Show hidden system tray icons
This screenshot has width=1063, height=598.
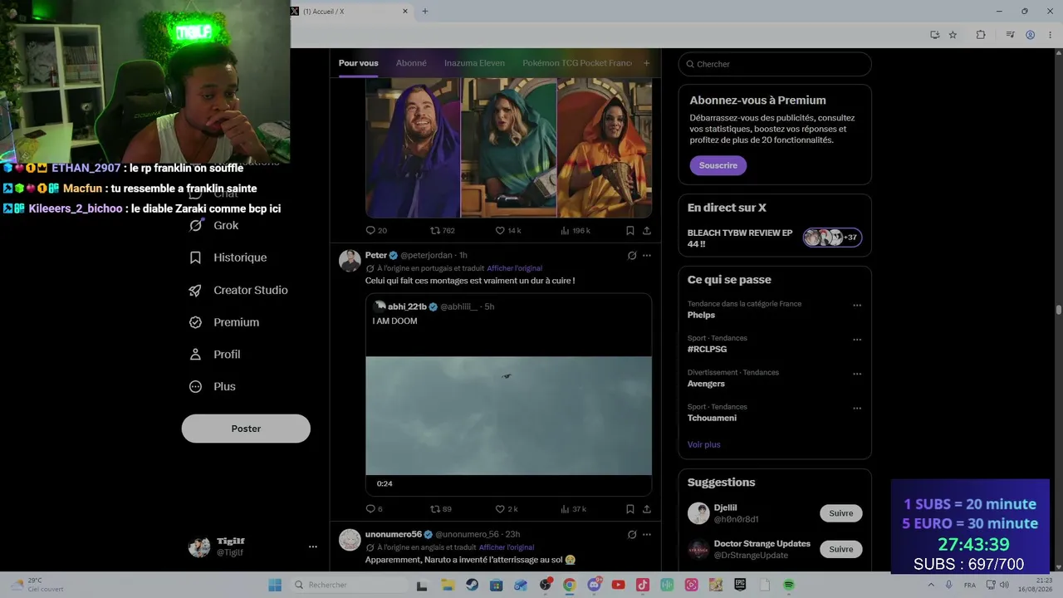click(x=931, y=585)
